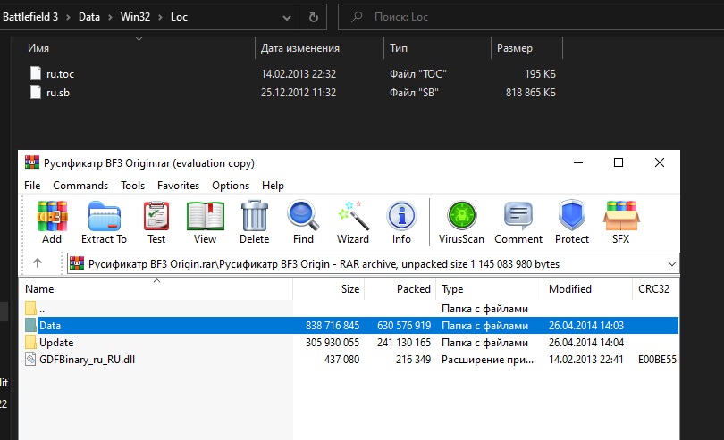Create SFX self-extracting archive
724x440 pixels.
click(621, 216)
